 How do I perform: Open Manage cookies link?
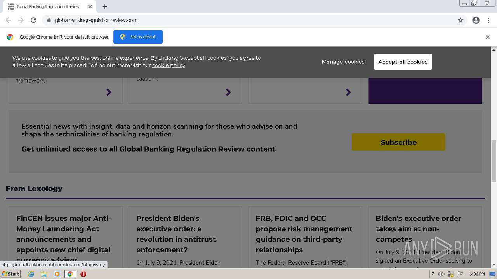(x=343, y=62)
